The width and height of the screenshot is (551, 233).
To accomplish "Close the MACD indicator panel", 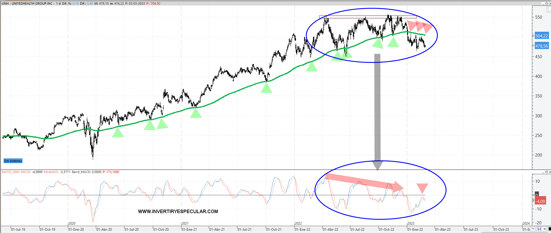I will pyautogui.click(x=550, y=172).
